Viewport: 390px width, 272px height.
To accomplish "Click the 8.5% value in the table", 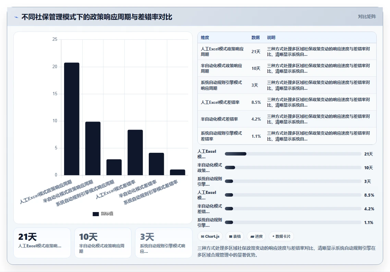I will [x=256, y=102].
